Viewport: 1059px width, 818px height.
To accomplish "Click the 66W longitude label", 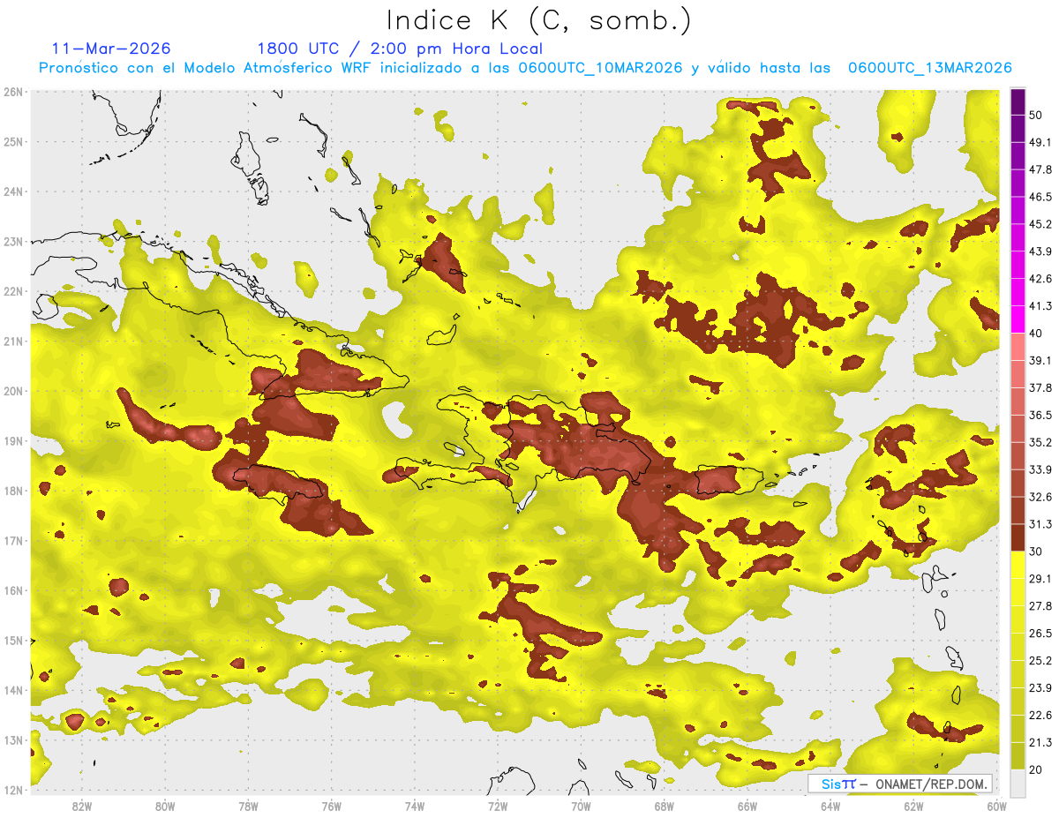I will tap(747, 806).
